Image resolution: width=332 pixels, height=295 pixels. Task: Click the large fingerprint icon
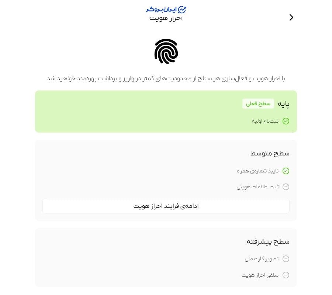(166, 51)
